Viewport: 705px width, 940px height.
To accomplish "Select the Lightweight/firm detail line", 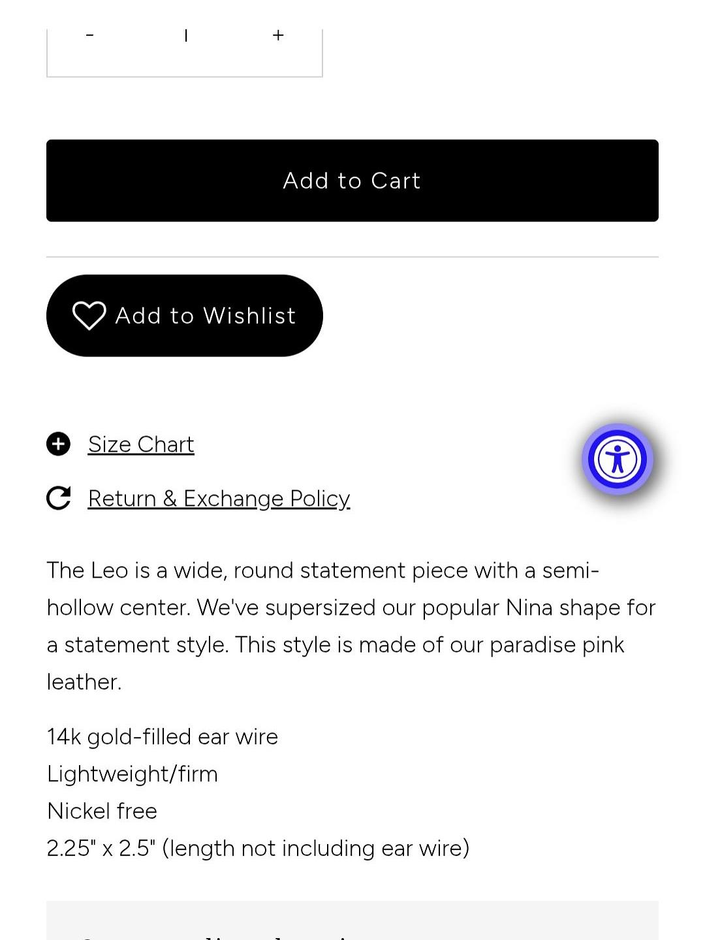I will pos(133,774).
